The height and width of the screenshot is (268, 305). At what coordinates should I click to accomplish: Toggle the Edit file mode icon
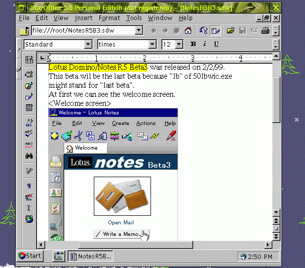216,31
